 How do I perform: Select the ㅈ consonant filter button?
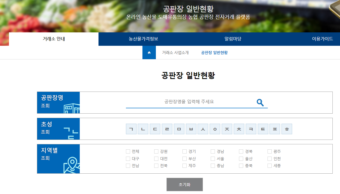[x=227, y=129]
